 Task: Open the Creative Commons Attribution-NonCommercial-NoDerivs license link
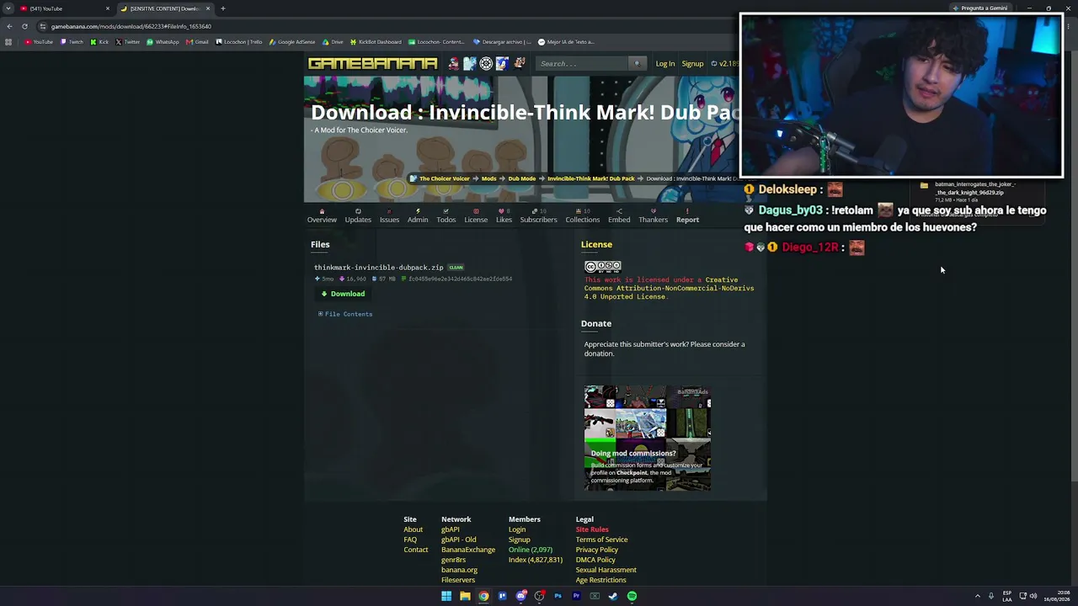670,288
